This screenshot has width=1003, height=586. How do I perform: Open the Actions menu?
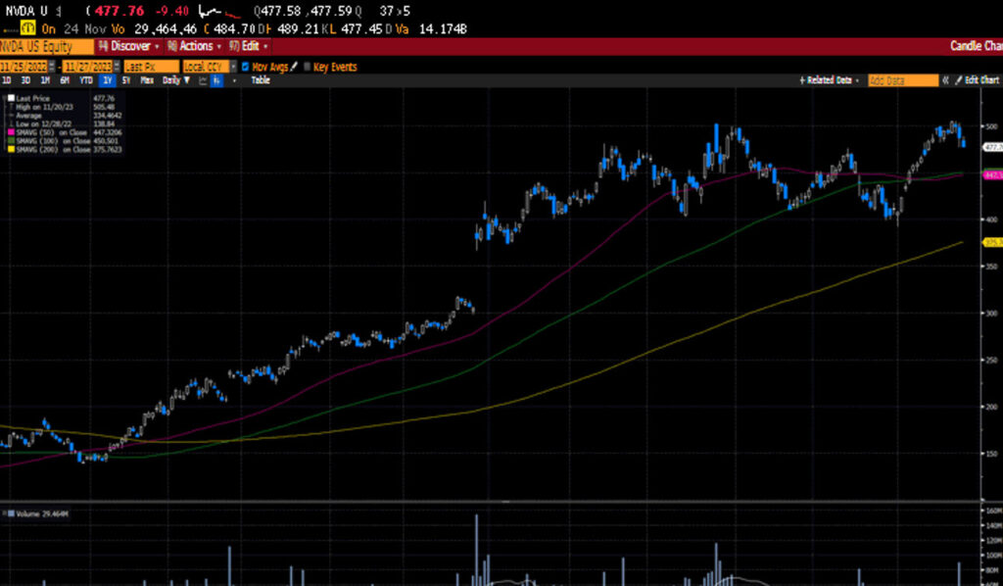click(x=193, y=46)
